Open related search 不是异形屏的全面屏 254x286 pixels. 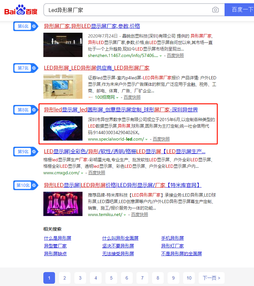point(182,254)
